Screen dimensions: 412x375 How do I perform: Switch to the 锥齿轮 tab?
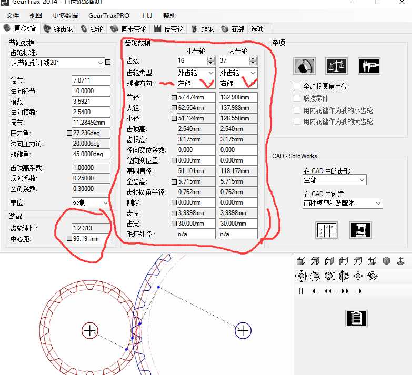click(x=58, y=28)
